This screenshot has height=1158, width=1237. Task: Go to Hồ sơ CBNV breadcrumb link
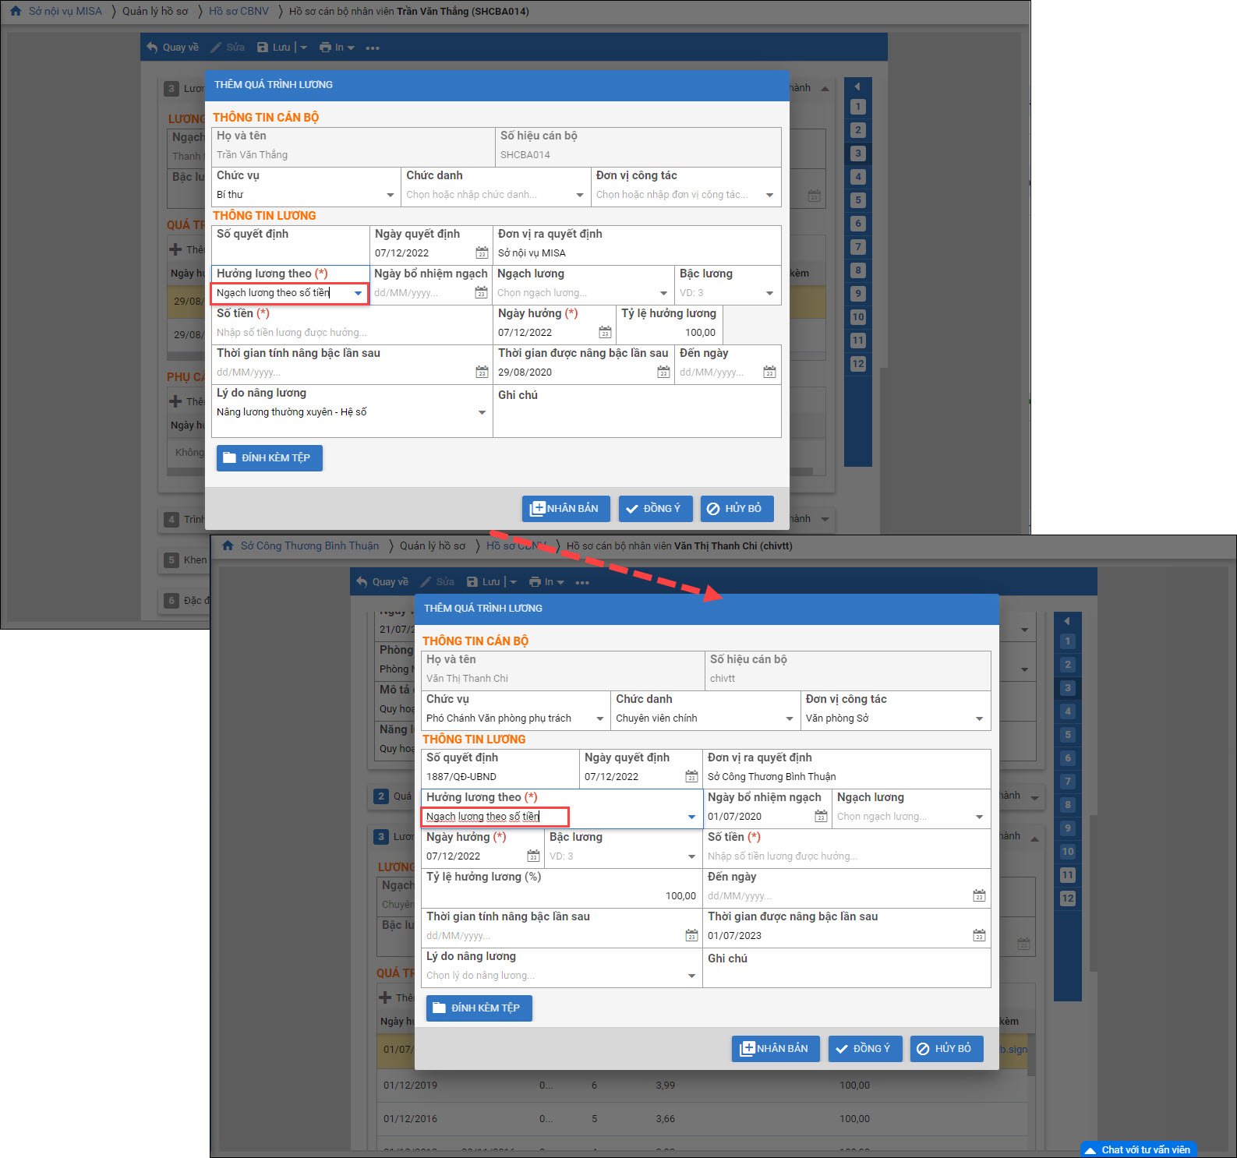(x=239, y=11)
